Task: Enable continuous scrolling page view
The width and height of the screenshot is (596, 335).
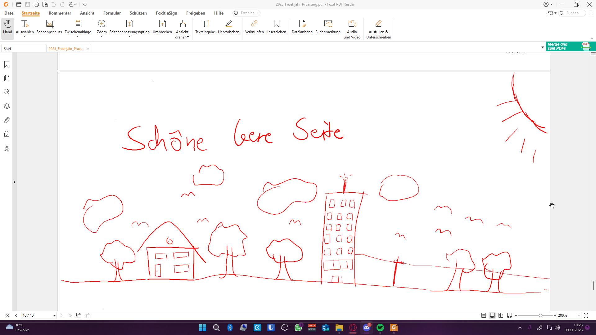Action: coord(492,315)
